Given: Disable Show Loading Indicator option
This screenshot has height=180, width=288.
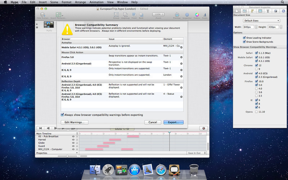Looking at the screenshot, I should 244,38.
